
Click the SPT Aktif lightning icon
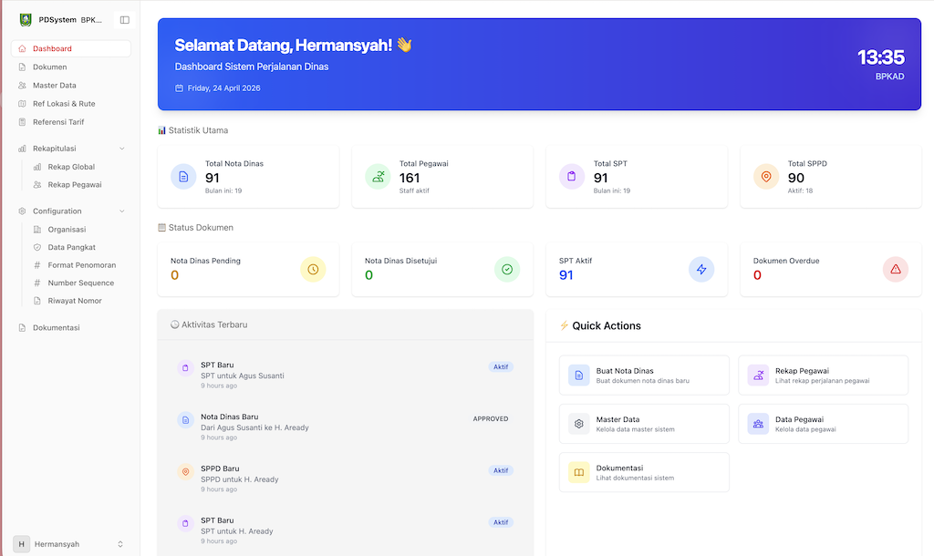(701, 270)
